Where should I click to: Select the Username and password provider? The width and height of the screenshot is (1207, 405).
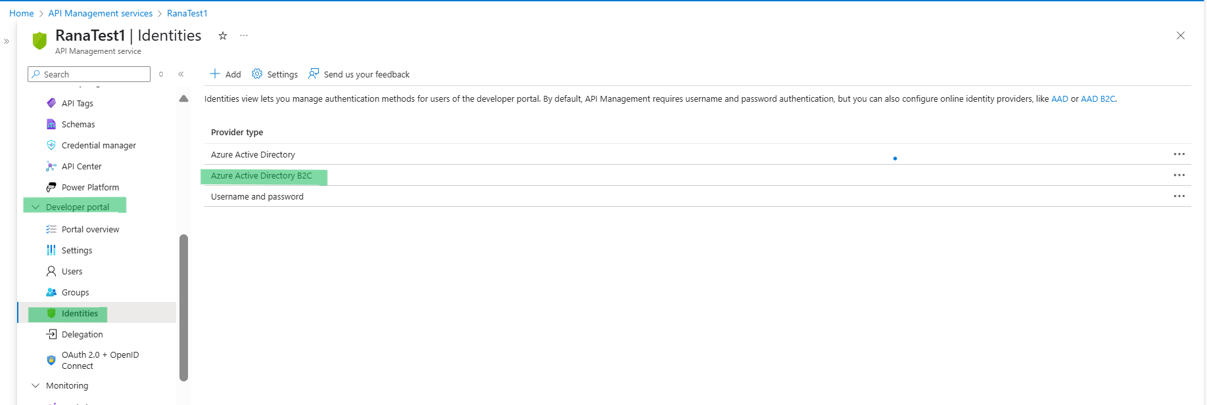(698, 196)
